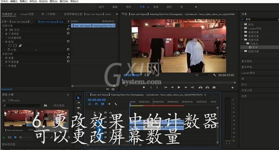Toggle top video track eye visibility
Viewport: 279px width, 150px height.
pyautogui.click(x=111, y=112)
